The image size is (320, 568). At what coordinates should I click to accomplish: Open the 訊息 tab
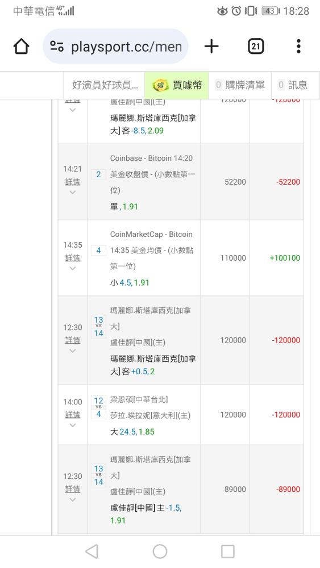coord(296,85)
